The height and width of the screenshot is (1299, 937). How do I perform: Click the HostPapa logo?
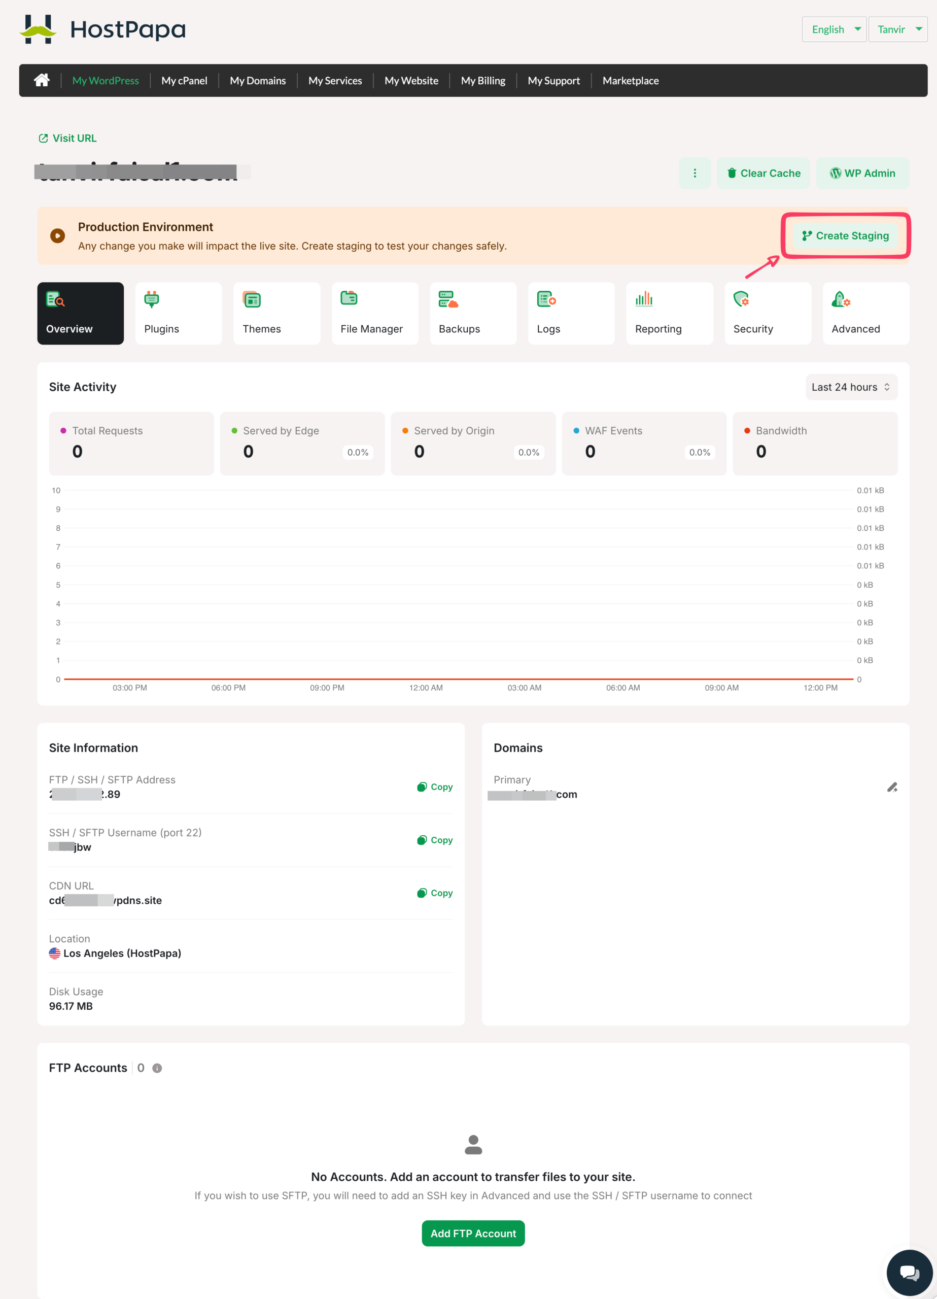click(103, 29)
